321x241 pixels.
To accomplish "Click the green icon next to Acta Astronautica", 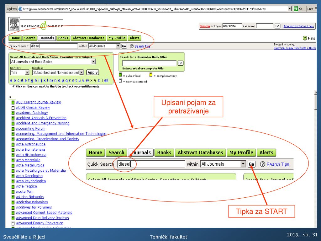I will click(x=13, y=144).
